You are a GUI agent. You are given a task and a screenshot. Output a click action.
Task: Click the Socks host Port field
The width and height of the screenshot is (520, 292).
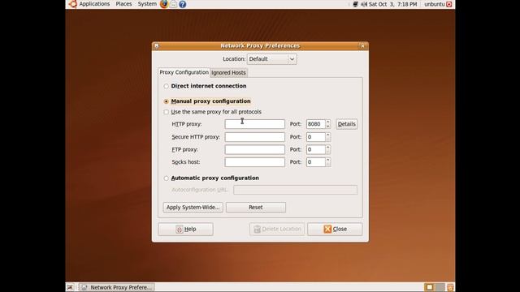[x=315, y=162]
